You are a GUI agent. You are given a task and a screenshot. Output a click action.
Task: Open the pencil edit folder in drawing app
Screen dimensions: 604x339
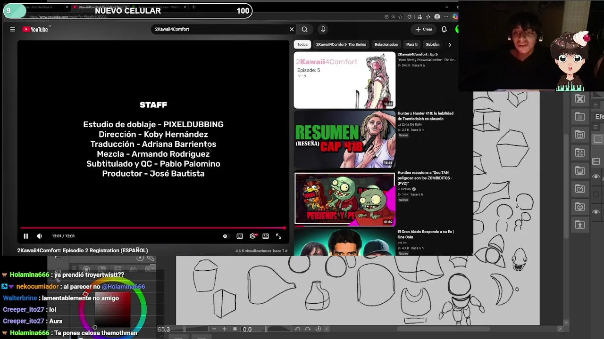point(580,189)
